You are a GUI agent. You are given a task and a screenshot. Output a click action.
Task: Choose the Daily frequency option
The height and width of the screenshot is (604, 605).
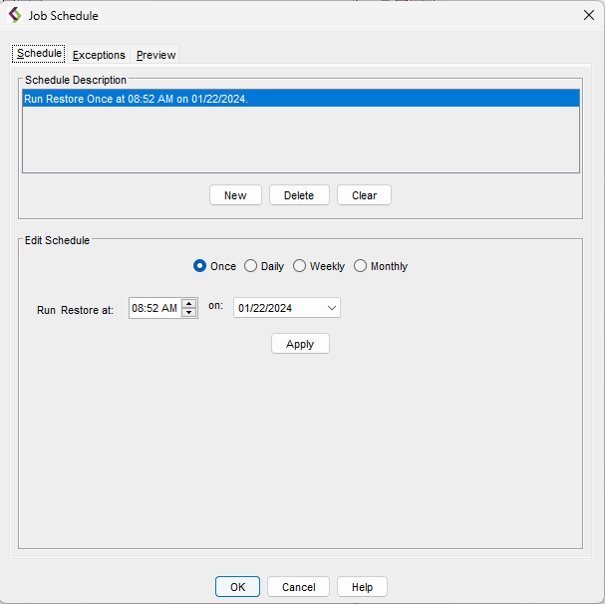point(251,266)
